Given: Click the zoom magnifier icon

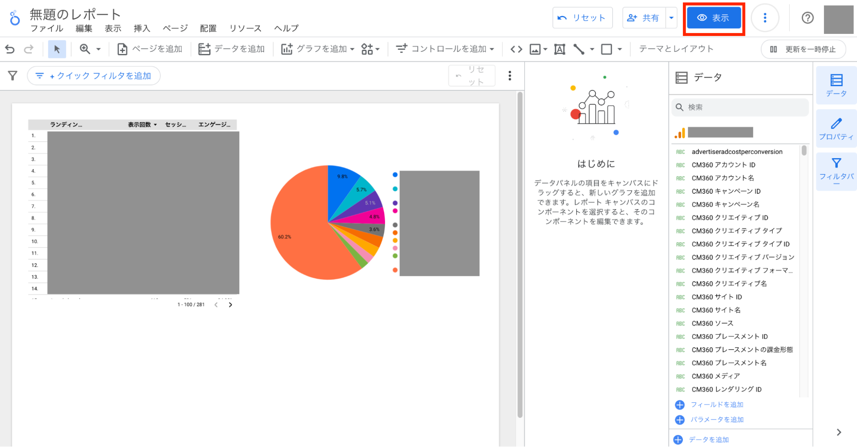Looking at the screenshot, I should click(x=85, y=49).
